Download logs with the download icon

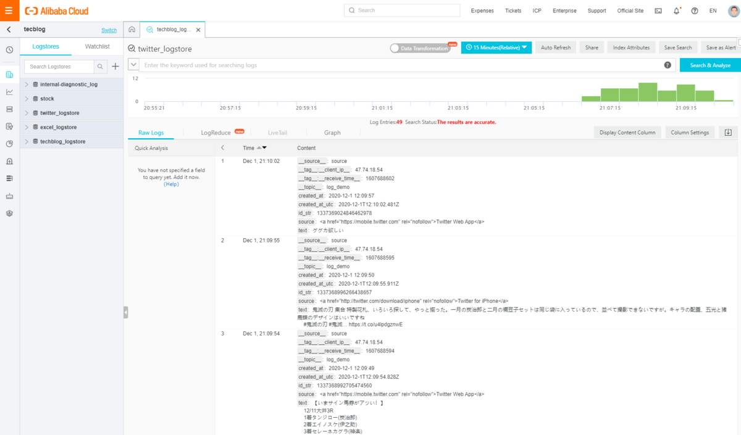pyautogui.click(x=728, y=132)
